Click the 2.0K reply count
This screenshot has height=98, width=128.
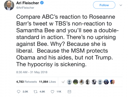click(25, 92)
